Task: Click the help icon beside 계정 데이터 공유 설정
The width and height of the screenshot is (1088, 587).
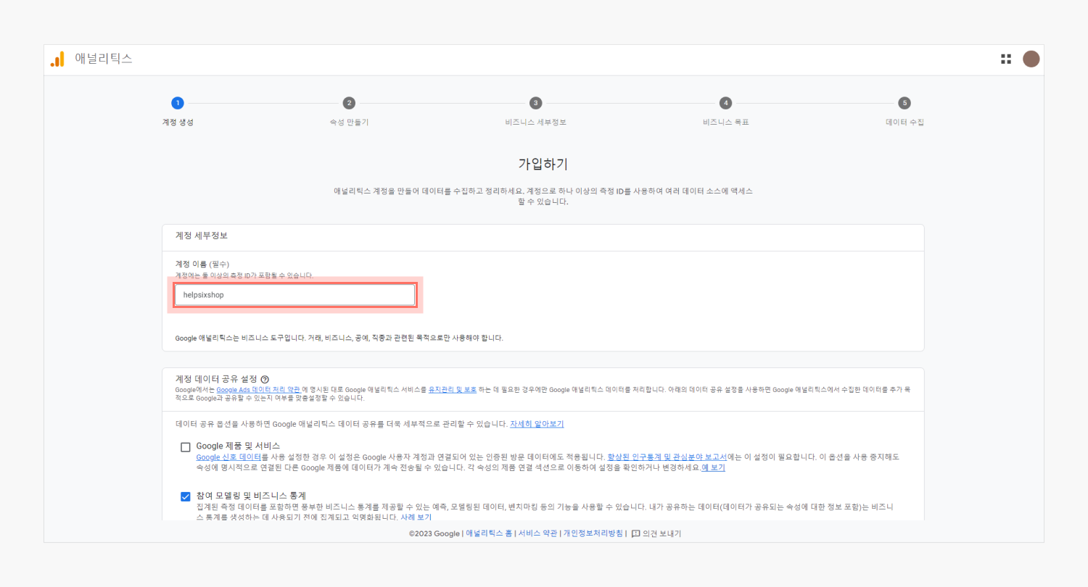Action: tap(265, 379)
